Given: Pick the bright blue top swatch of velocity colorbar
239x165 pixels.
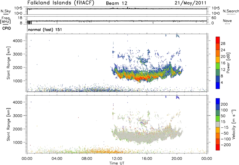Looking at the screenshot, I should coord(218,101).
